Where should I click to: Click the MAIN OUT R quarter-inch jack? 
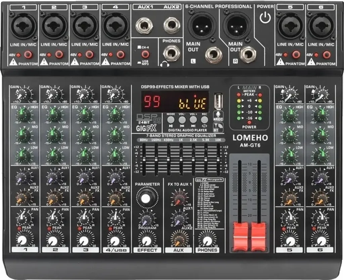tap(248, 54)
